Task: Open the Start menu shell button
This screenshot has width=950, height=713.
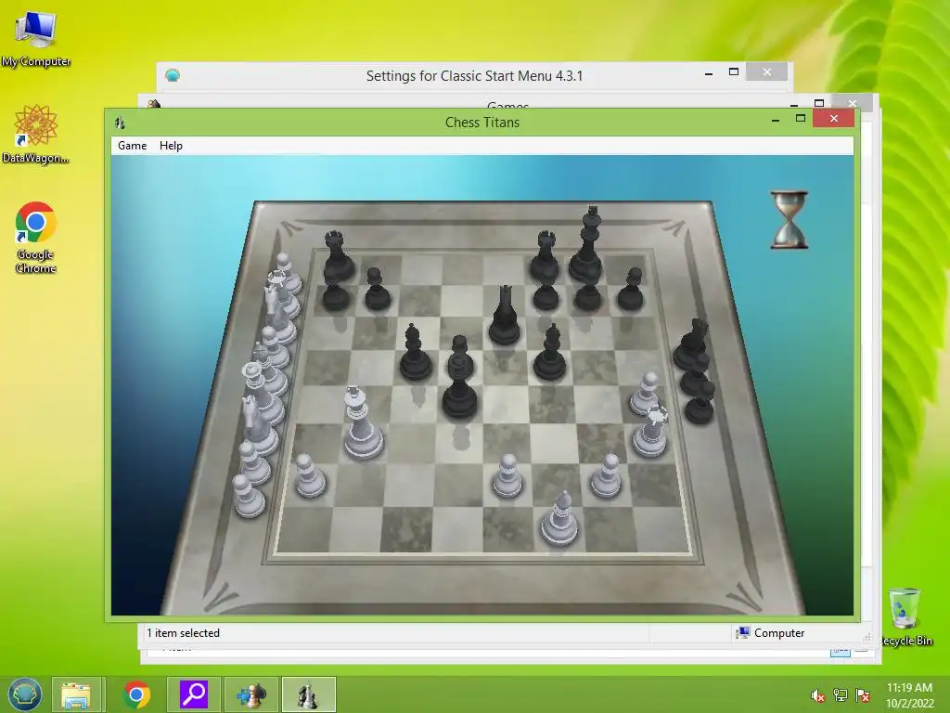Action: (x=24, y=694)
